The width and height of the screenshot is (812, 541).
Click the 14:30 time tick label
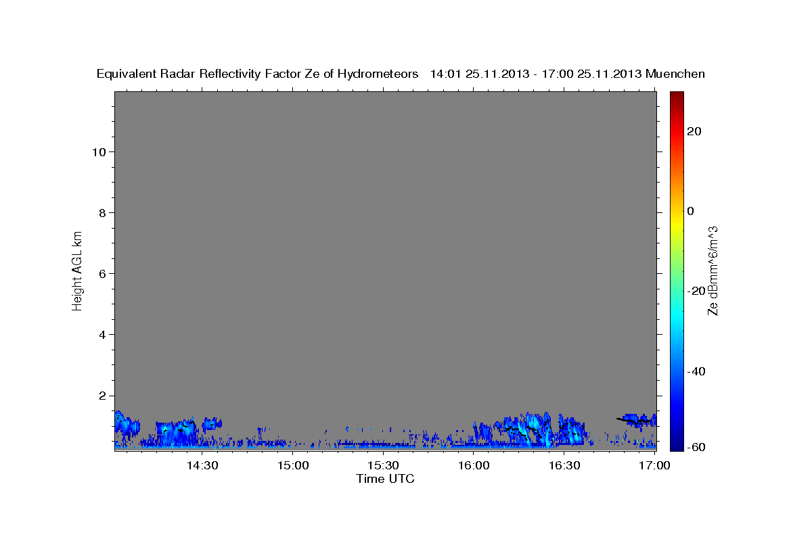pos(202,466)
